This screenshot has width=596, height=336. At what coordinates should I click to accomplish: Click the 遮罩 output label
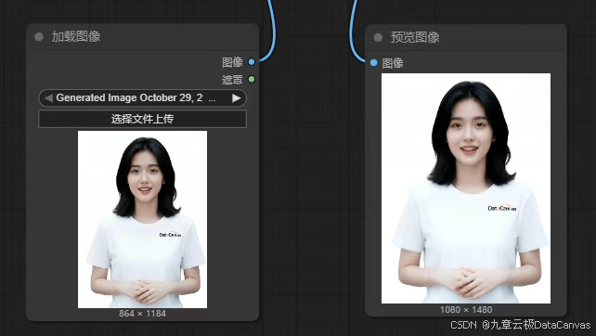[232, 80]
